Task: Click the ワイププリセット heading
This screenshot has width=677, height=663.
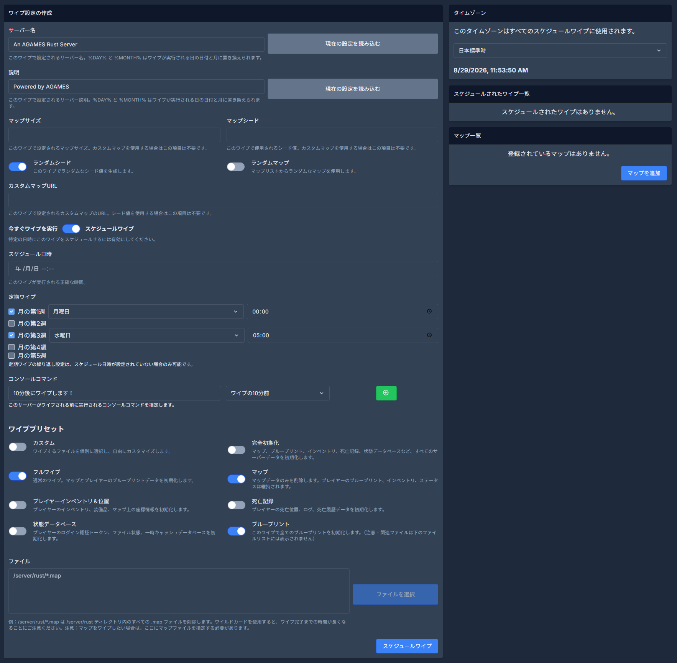Action: point(36,429)
